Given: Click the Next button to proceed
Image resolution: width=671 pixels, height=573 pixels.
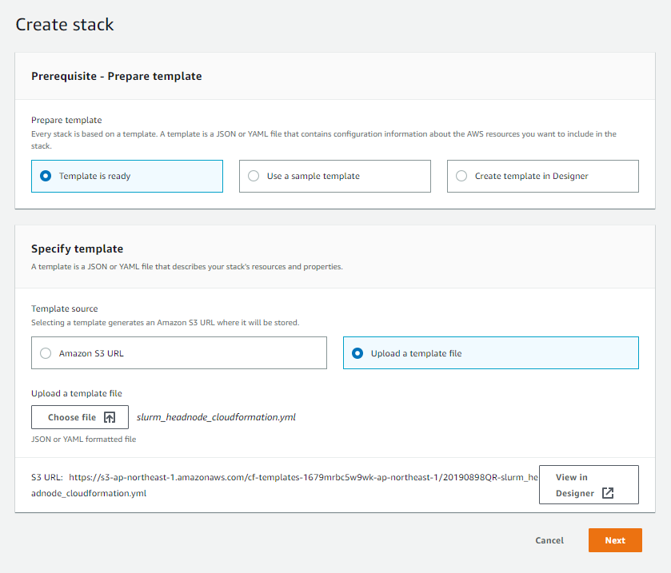Looking at the screenshot, I should click(x=614, y=540).
